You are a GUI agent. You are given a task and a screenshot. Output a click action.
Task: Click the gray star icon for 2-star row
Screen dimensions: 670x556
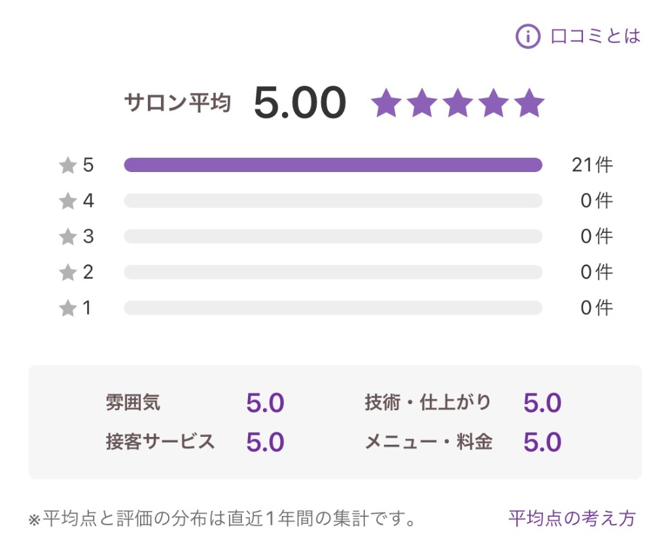(x=68, y=272)
